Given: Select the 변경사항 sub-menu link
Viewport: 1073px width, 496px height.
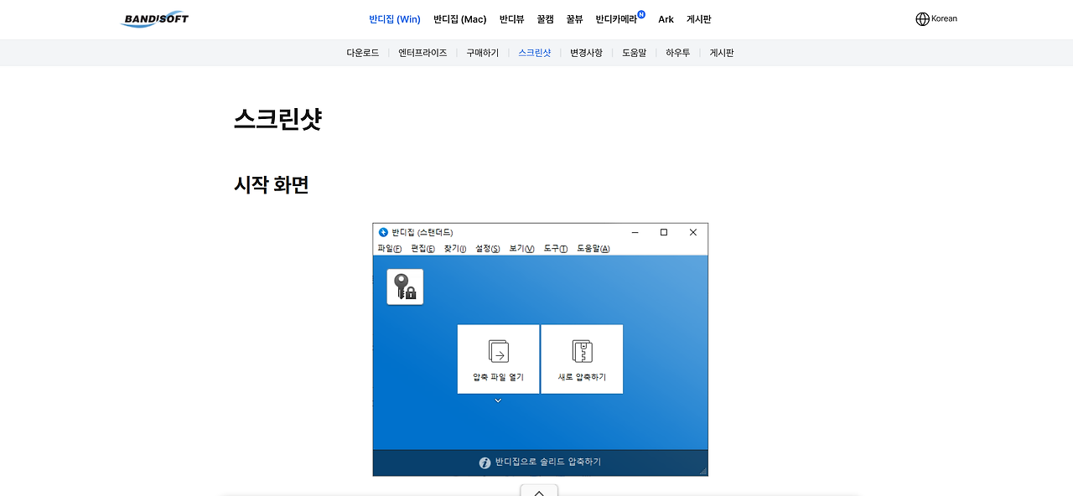Looking at the screenshot, I should pos(586,53).
